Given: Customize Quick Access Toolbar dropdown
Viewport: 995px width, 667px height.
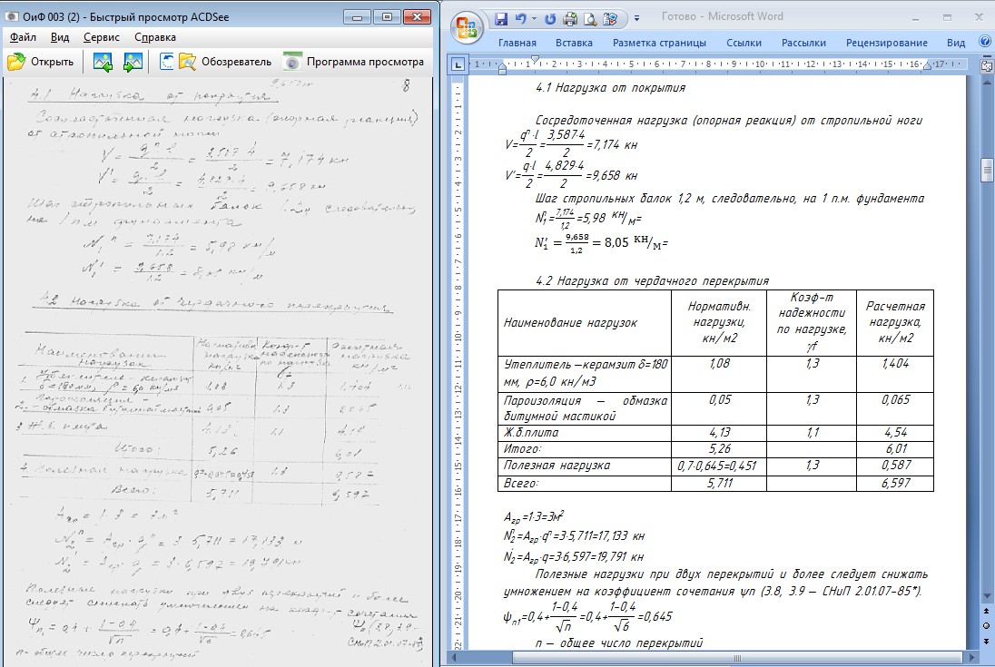Looking at the screenshot, I should tap(637, 19).
